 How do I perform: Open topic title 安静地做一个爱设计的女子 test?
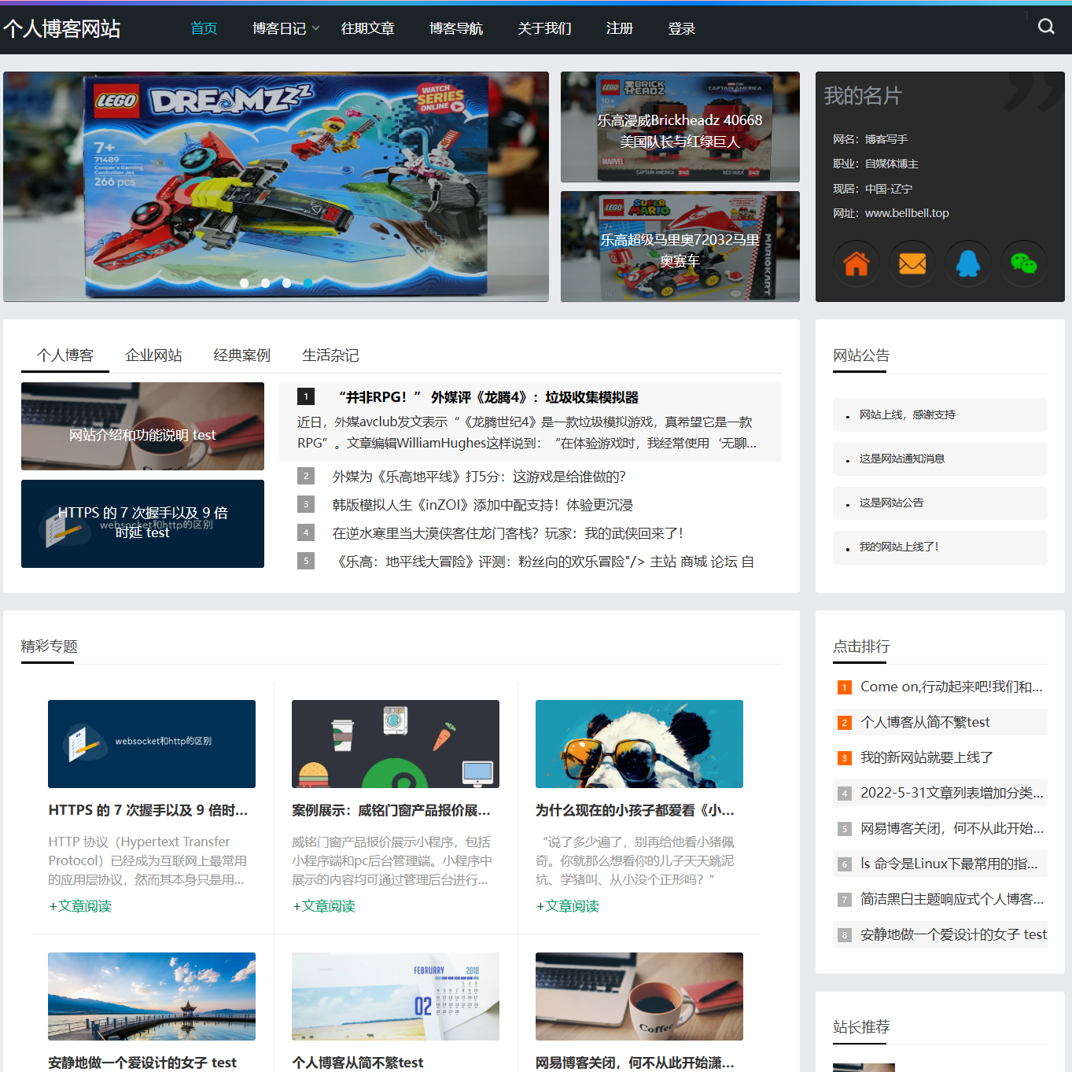pyautogui.click(x=142, y=1063)
